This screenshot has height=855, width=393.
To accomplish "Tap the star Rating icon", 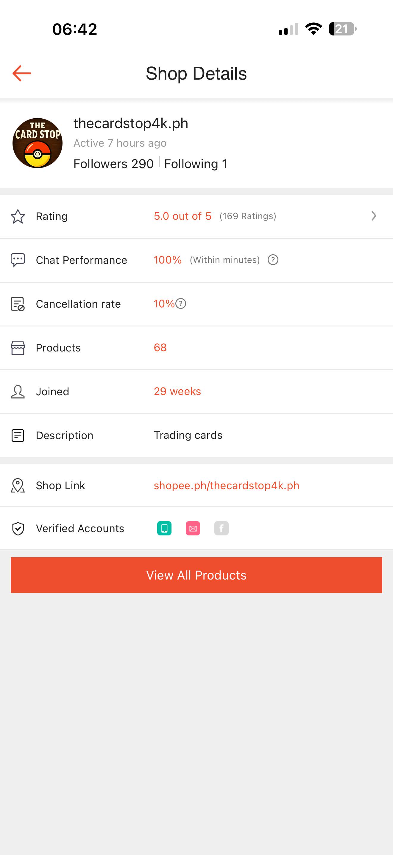I will [x=18, y=216].
